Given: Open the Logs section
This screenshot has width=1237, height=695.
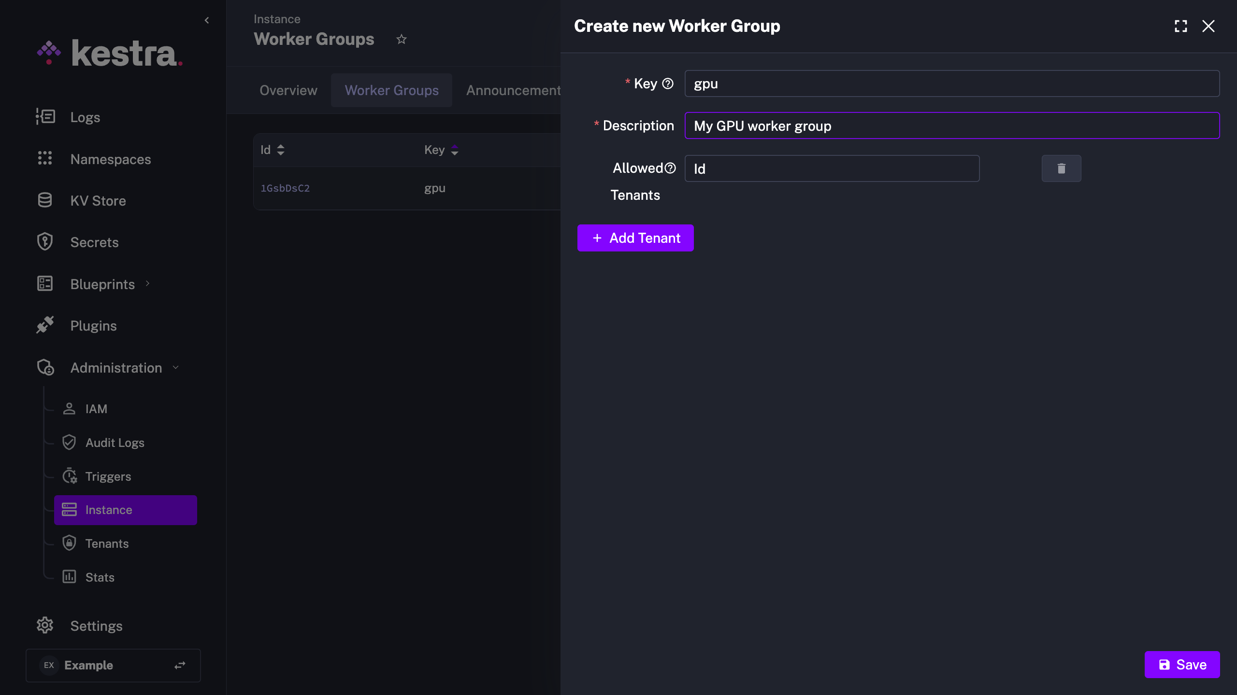Looking at the screenshot, I should [85, 117].
